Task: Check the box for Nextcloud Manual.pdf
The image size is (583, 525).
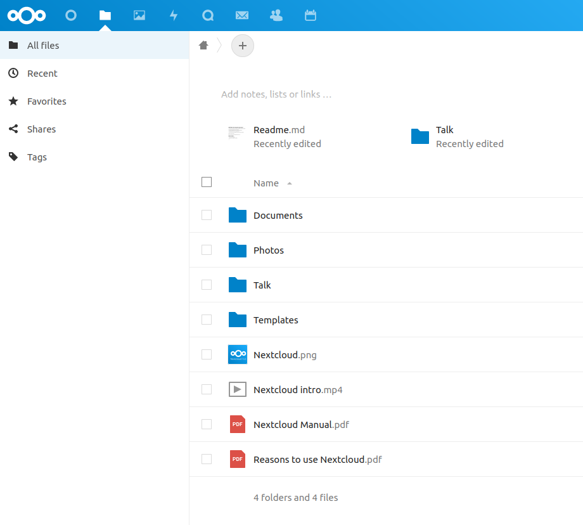Action: click(x=207, y=424)
